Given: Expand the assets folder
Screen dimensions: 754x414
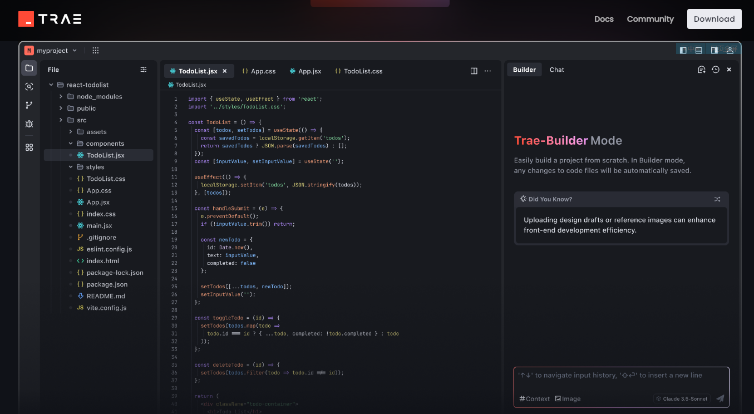Looking at the screenshot, I should click(x=71, y=132).
